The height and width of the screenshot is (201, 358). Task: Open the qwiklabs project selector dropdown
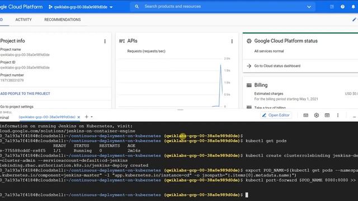81,7
